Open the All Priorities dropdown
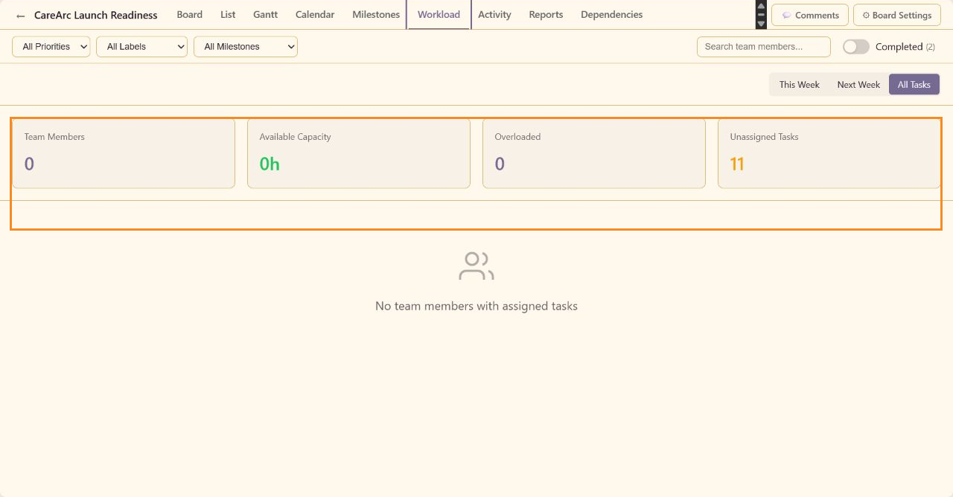The width and height of the screenshot is (953, 497). pyautogui.click(x=51, y=47)
